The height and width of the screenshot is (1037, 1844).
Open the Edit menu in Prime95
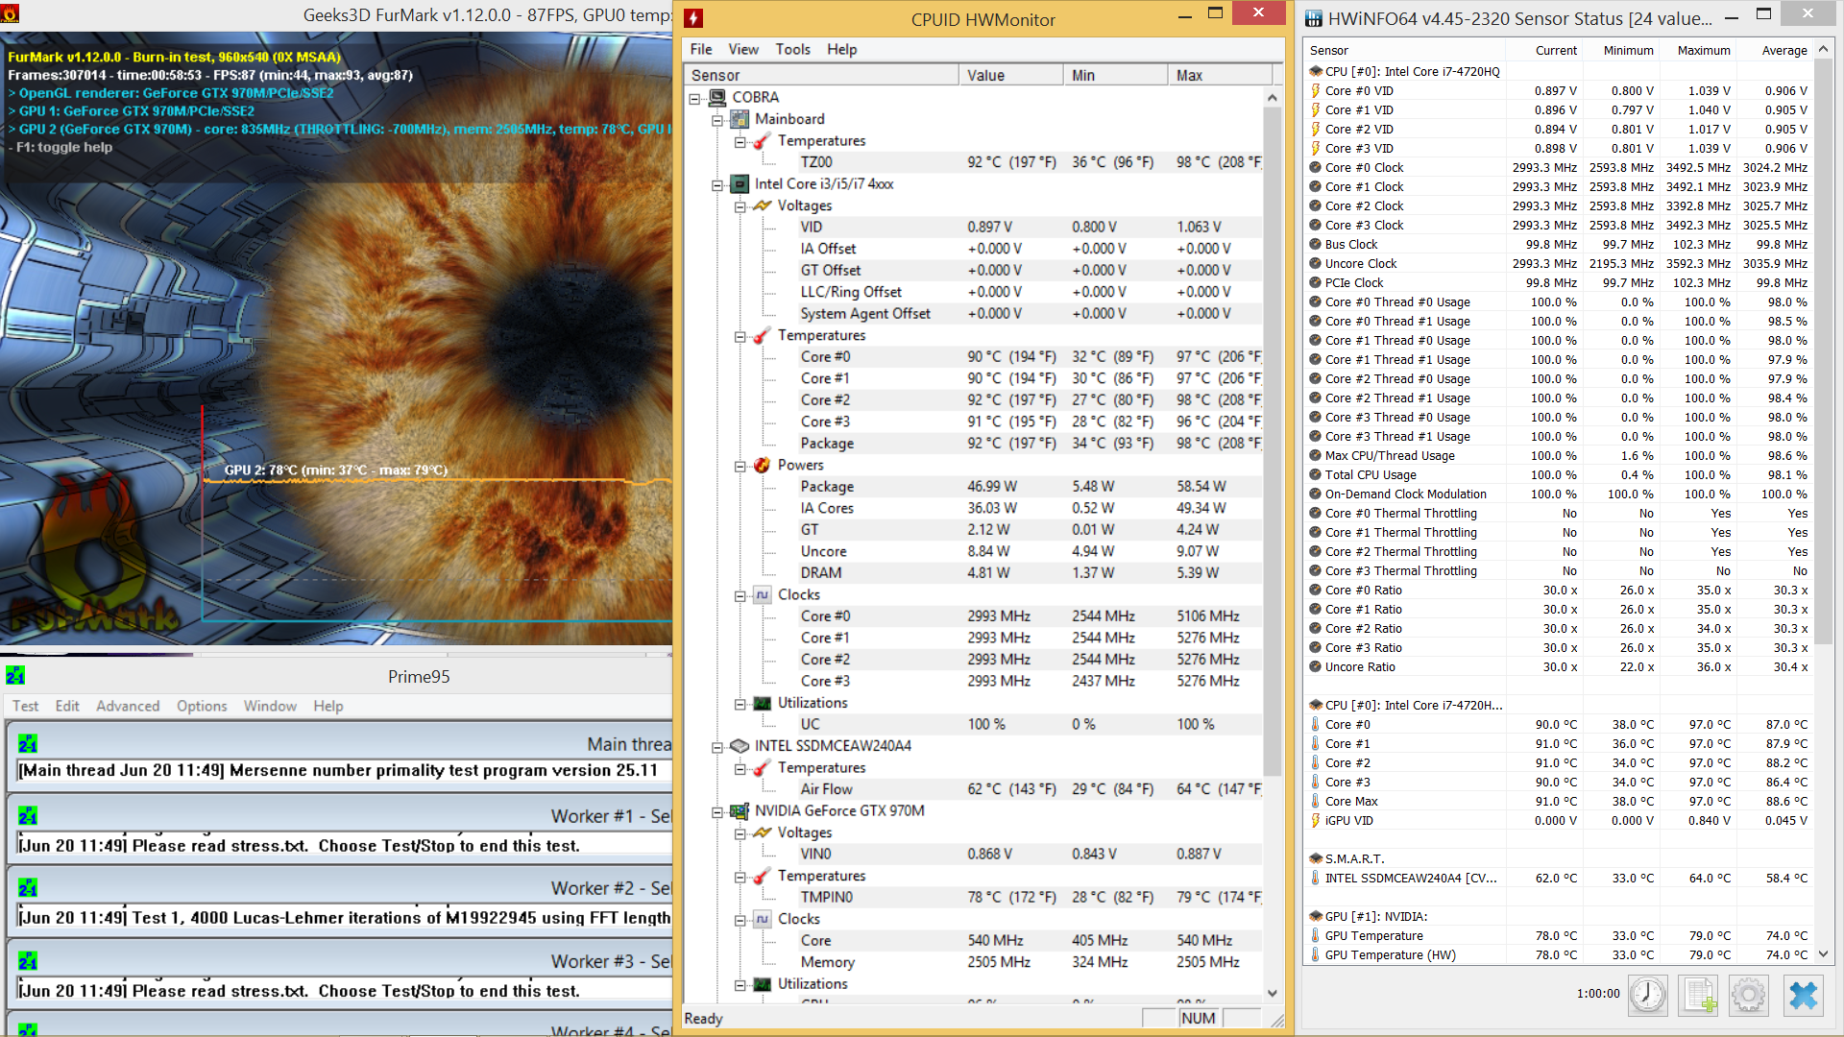(67, 706)
